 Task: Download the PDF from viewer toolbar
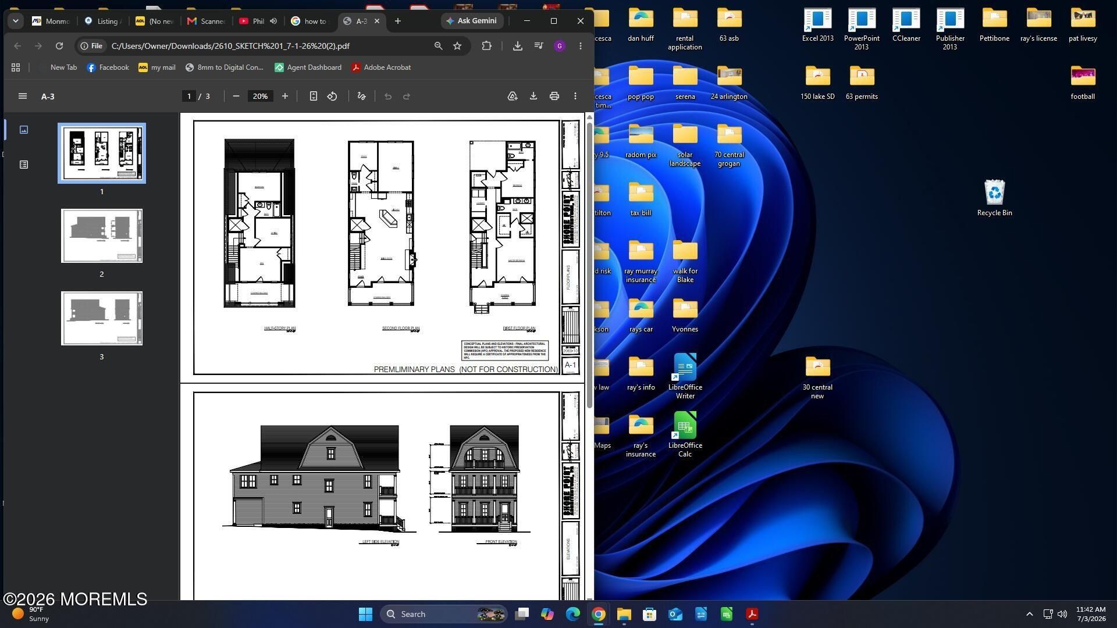click(x=533, y=96)
